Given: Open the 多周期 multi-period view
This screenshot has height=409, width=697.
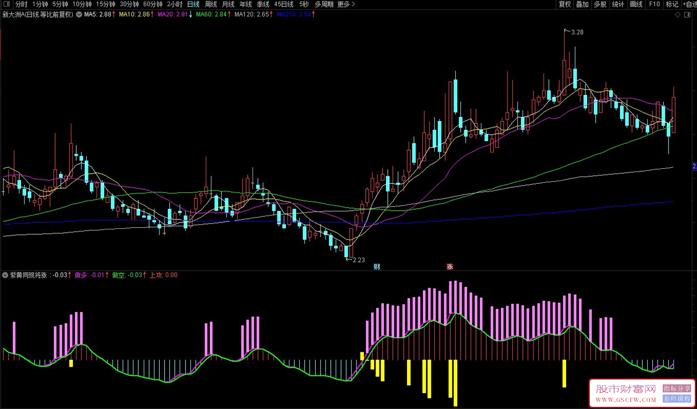Looking at the screenshot, I should click(x=324, y=4).
